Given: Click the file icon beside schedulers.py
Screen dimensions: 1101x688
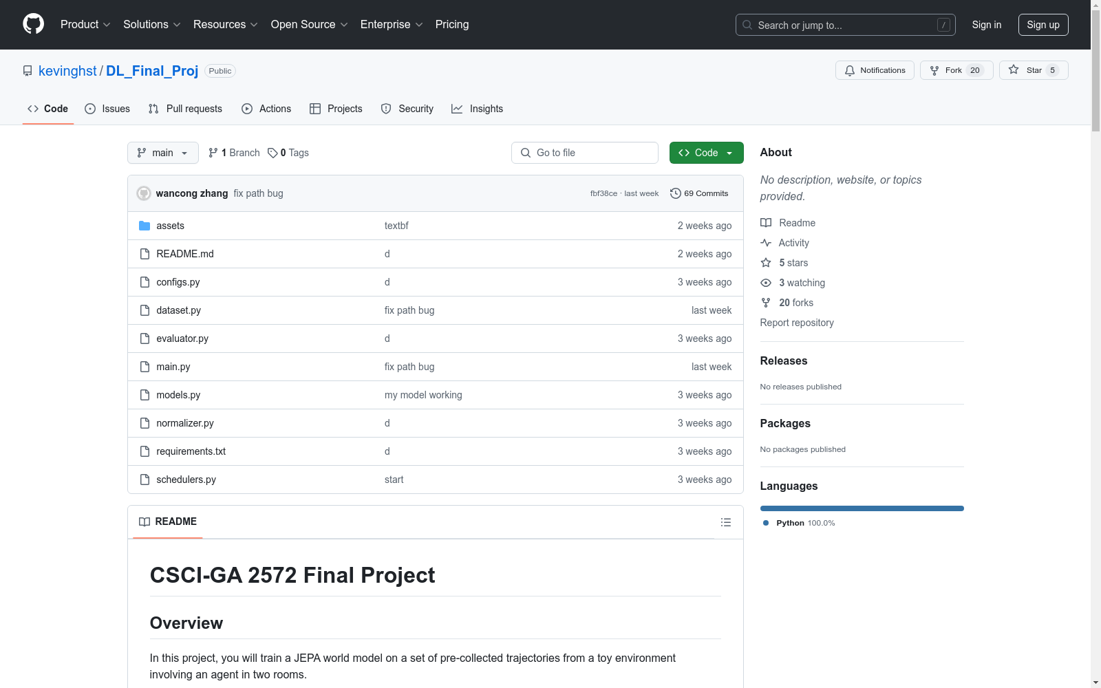Looking at the screenshot, I should tap(145, 480).
